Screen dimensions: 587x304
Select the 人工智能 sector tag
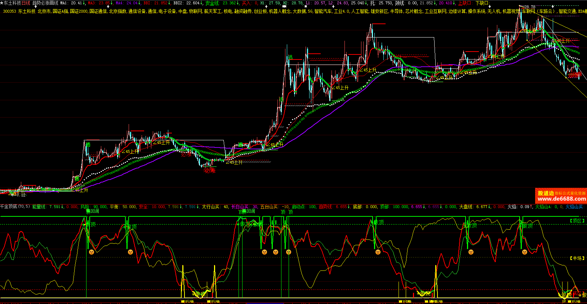(x=360, y=12)
